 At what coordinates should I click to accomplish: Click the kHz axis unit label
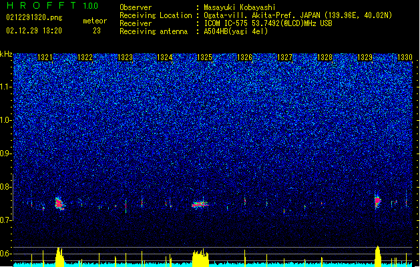pos(6,54)
